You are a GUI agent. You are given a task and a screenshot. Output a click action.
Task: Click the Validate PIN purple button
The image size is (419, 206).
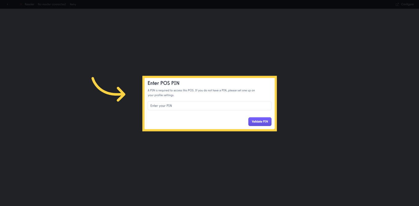pos(260,121)
